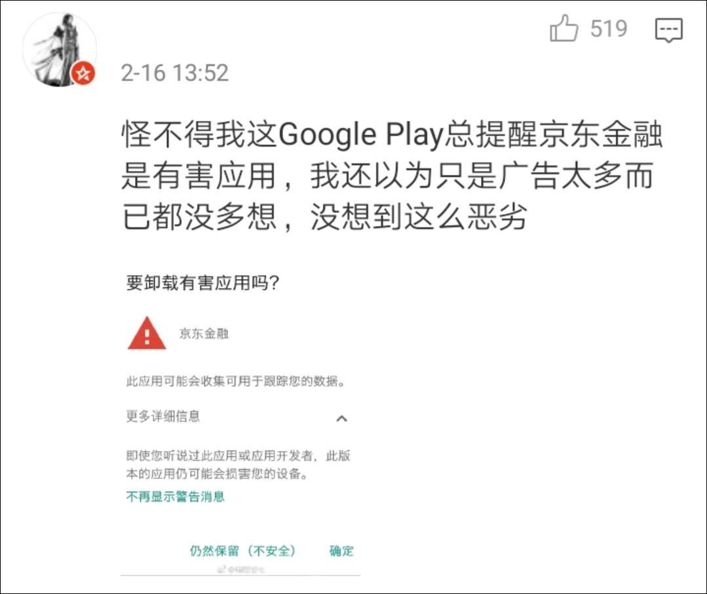Viewport: 707px width, 594px height.
Task: Click comment line starting with 是有害应用
Action: click(387, 176)
